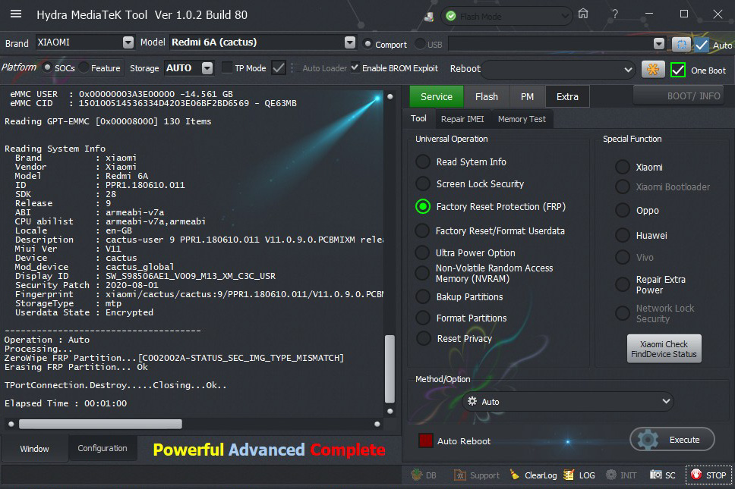Switch to the Flash tab
Screen dimensions: 735x489
click(487, 96)
